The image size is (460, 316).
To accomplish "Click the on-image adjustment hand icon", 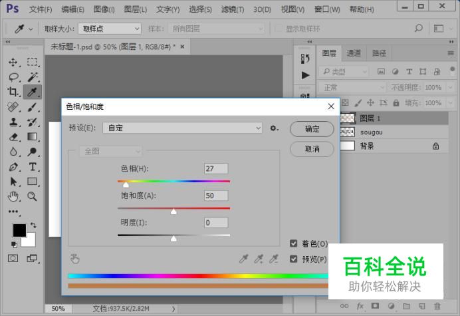I will click(x=75, y=259).
